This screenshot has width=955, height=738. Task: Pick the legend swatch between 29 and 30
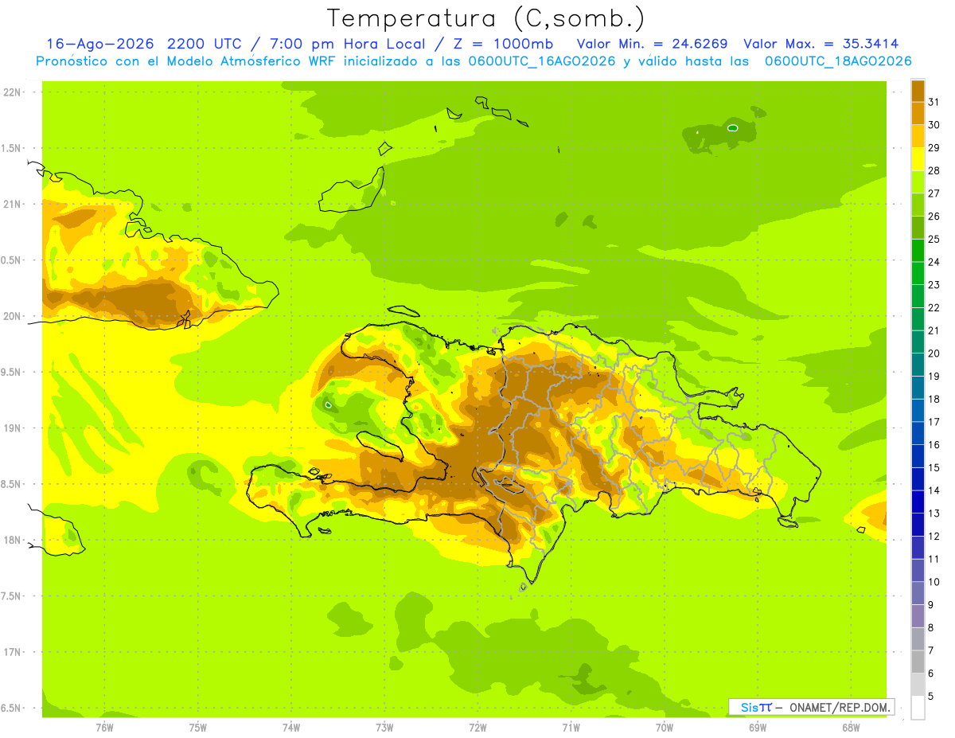(x=918, y=136)
